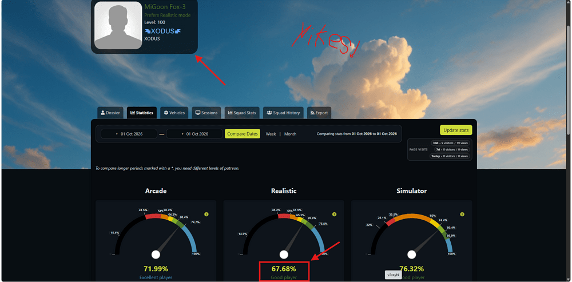This screenshot has width=572, height=282.
Task: Go to the Squad History tab
Action: (283, 113)
